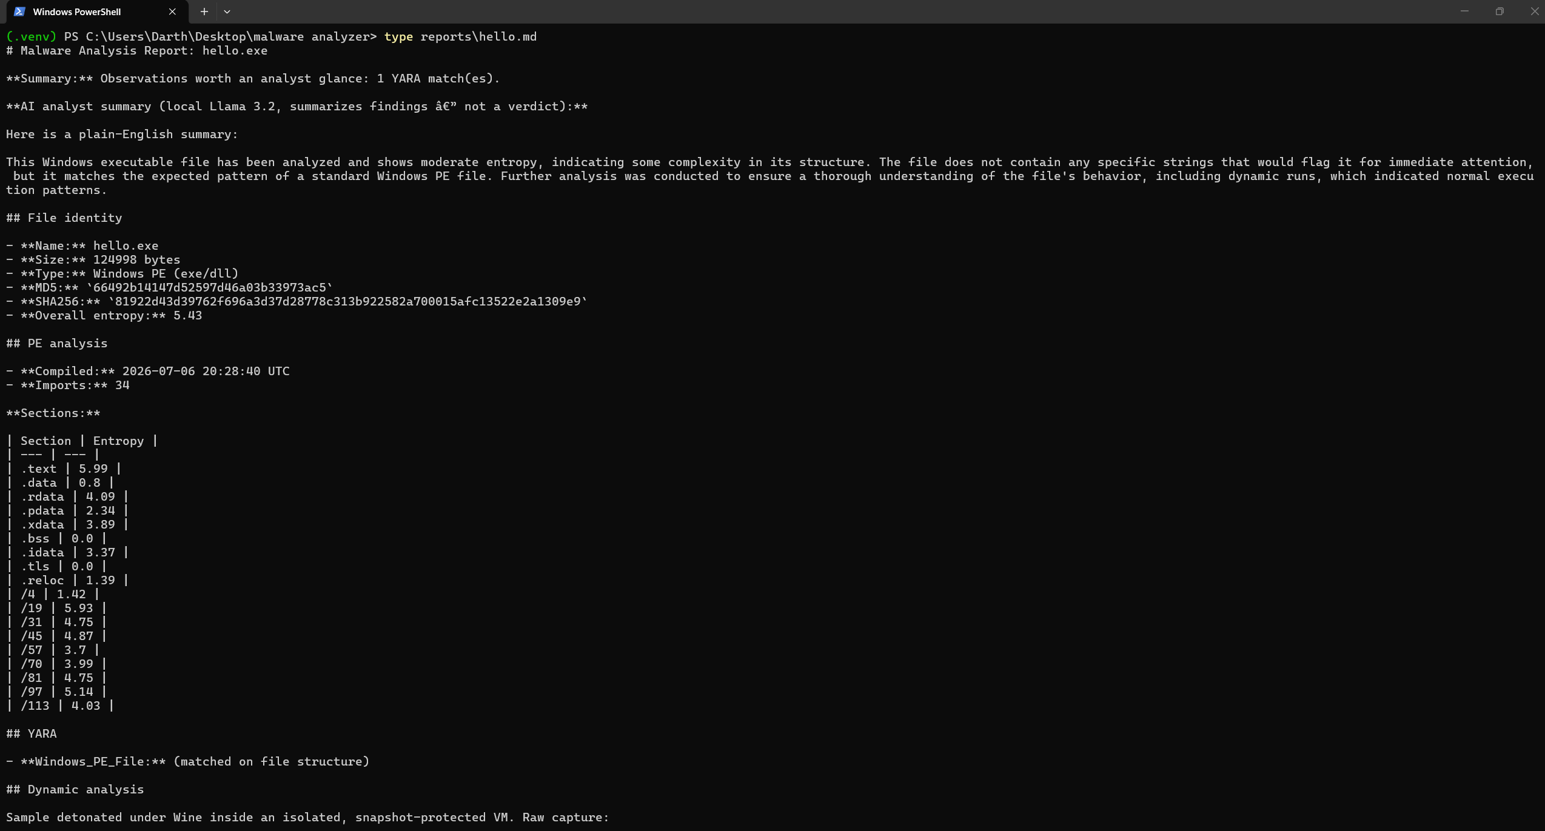Click the '/31 | 4.75' row
Viewport: 1545px width, 831px height.
tap(57, 622)
